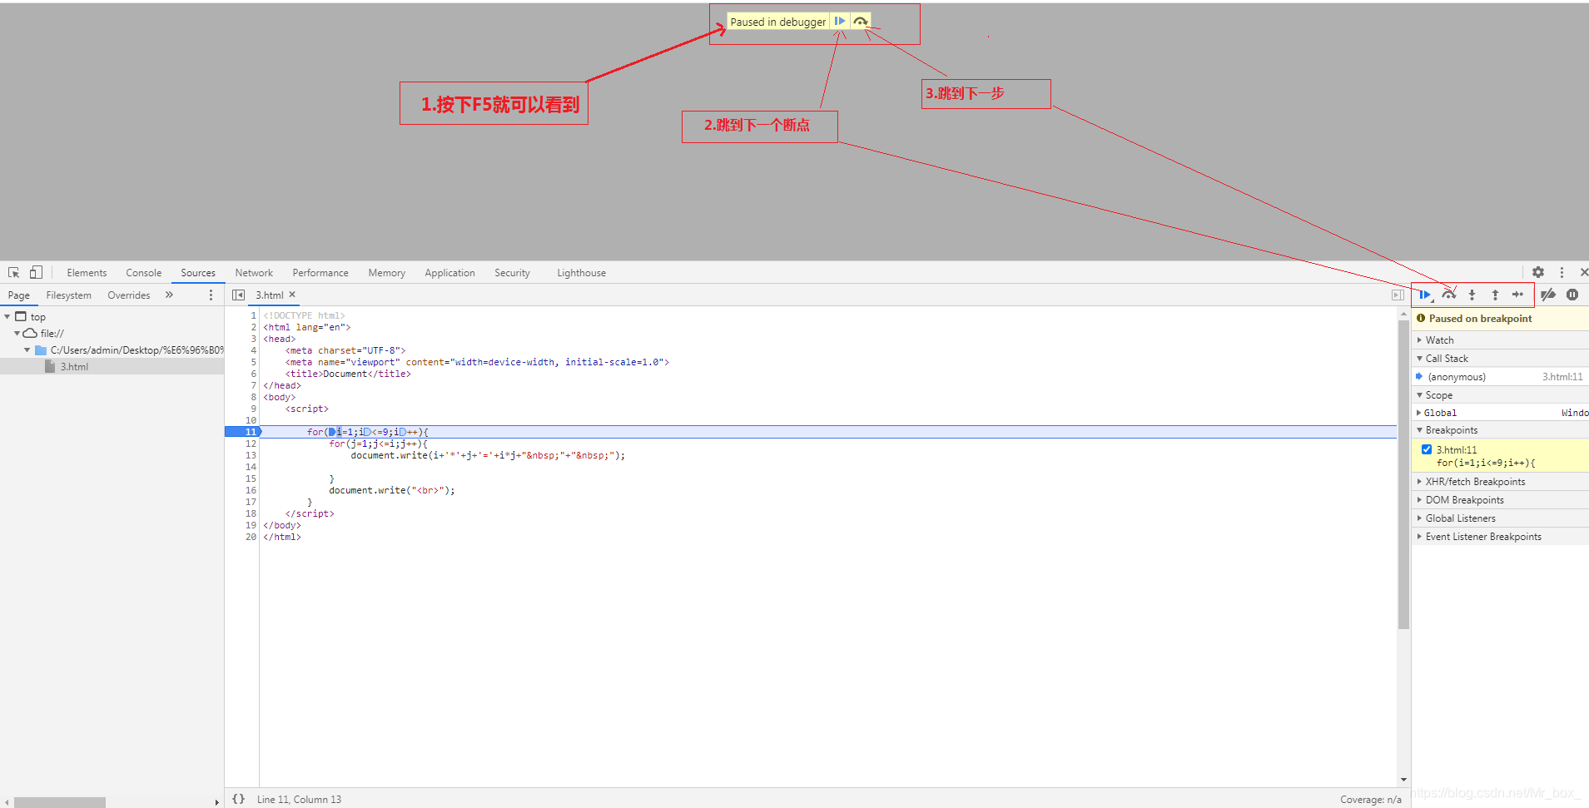The height and width of the screenshot is (808, 1589).
Task: Hide the file navigator pane
Action: point(238,295)
